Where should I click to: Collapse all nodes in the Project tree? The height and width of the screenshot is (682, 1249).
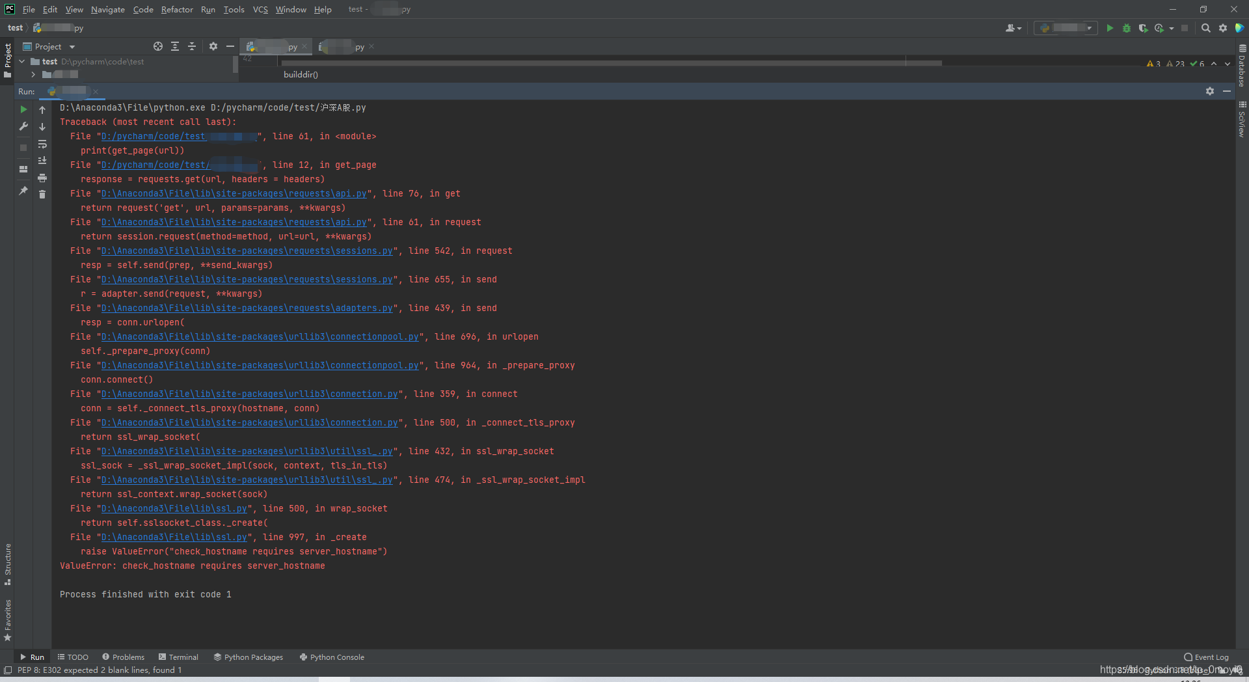click(192, 46)
